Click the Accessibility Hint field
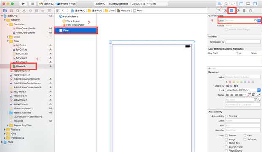 point(243,125)
